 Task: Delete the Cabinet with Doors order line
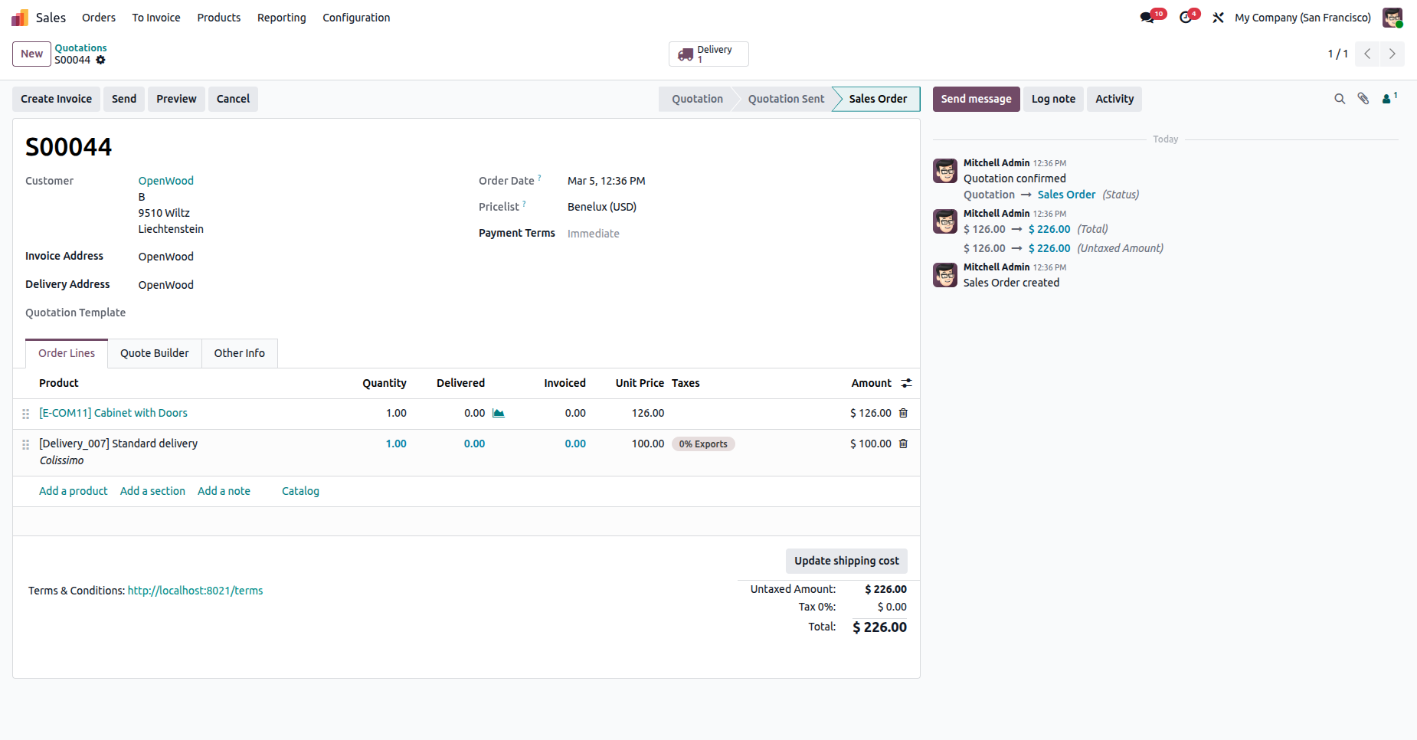click(903, 413)
